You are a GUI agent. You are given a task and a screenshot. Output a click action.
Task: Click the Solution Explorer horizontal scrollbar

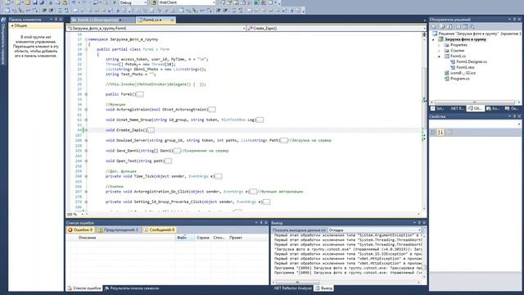click(475, 102)
